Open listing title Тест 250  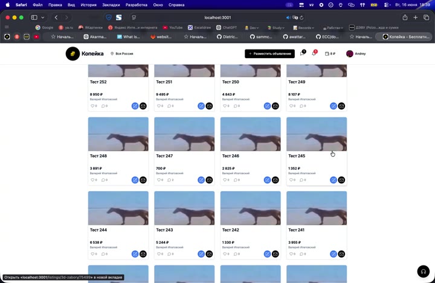point(231,82)
